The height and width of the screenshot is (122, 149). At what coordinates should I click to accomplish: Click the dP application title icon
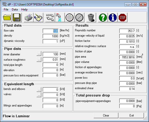click(4, 4)
